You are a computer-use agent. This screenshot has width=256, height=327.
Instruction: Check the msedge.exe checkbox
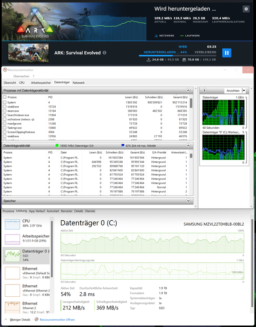click(4, 123)
